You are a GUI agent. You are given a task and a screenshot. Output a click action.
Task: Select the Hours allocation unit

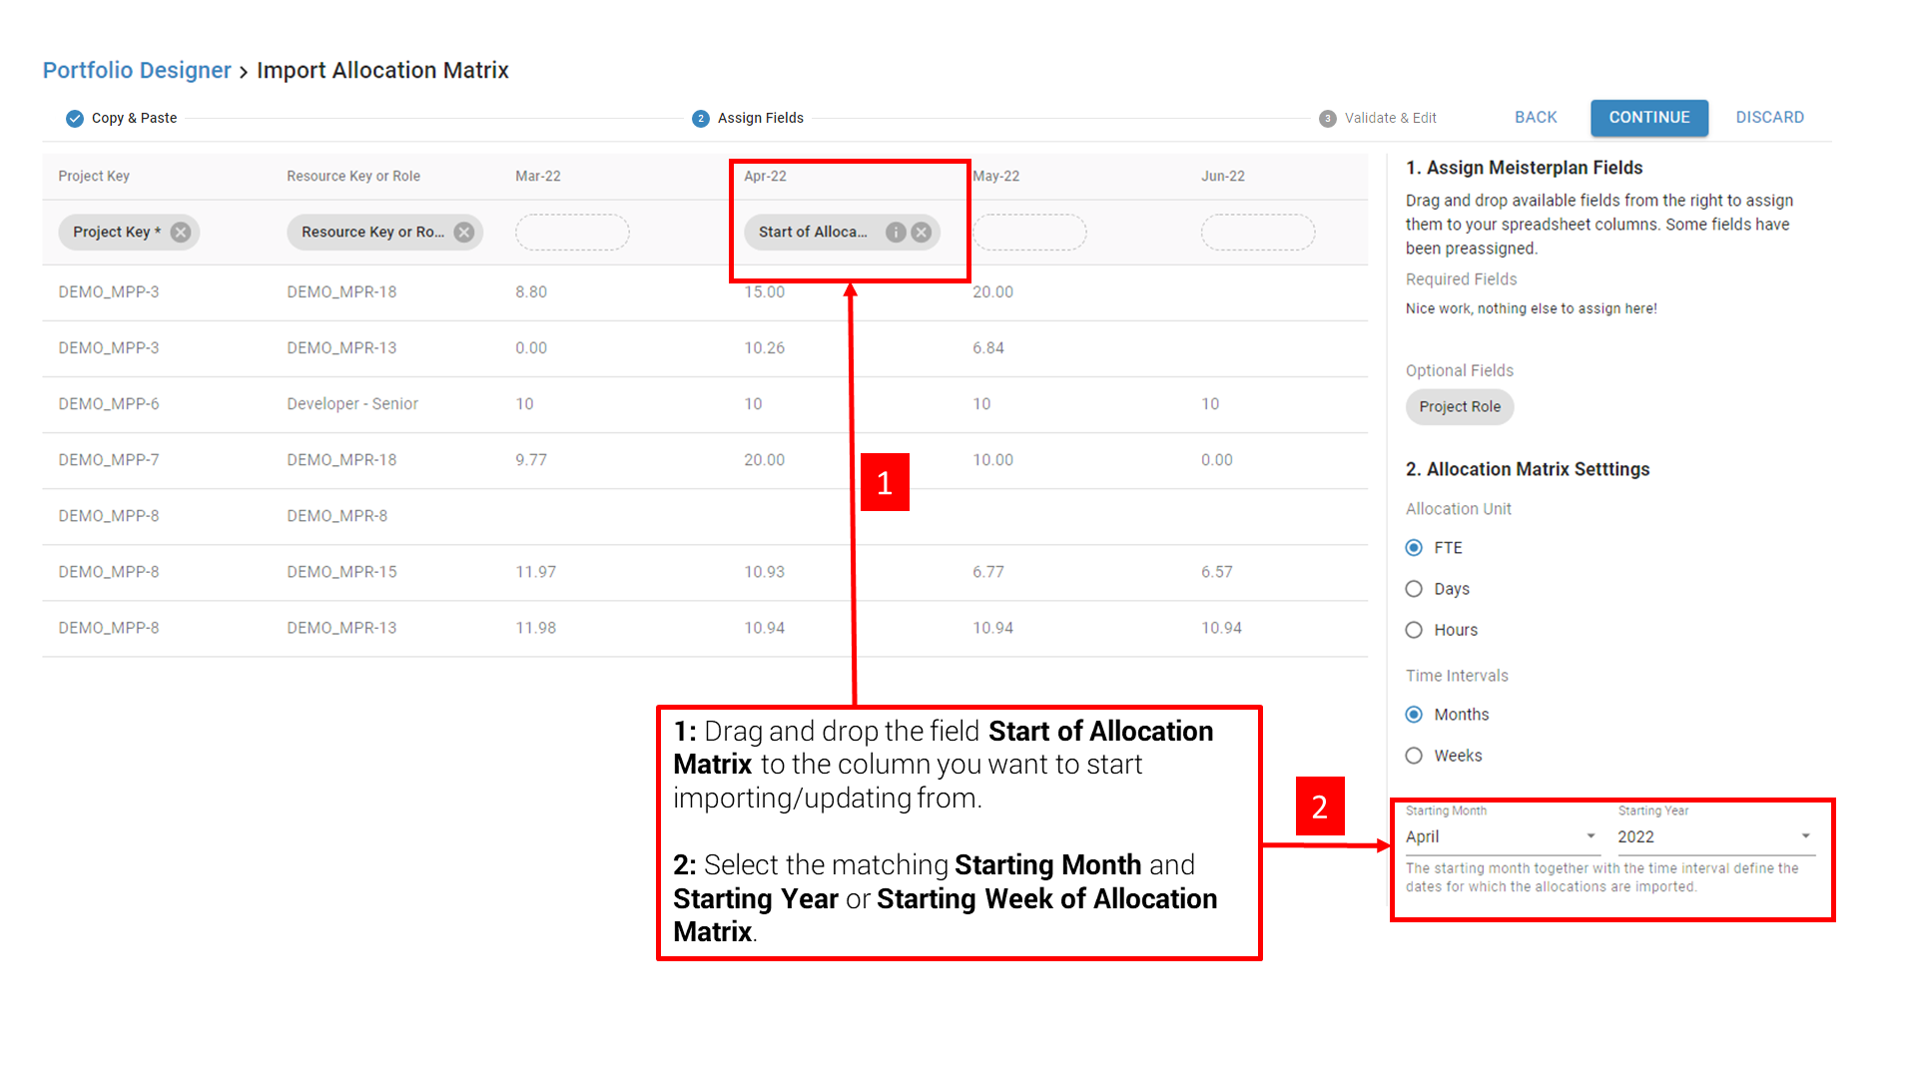pyautogui.click(x=1414, y=630)
